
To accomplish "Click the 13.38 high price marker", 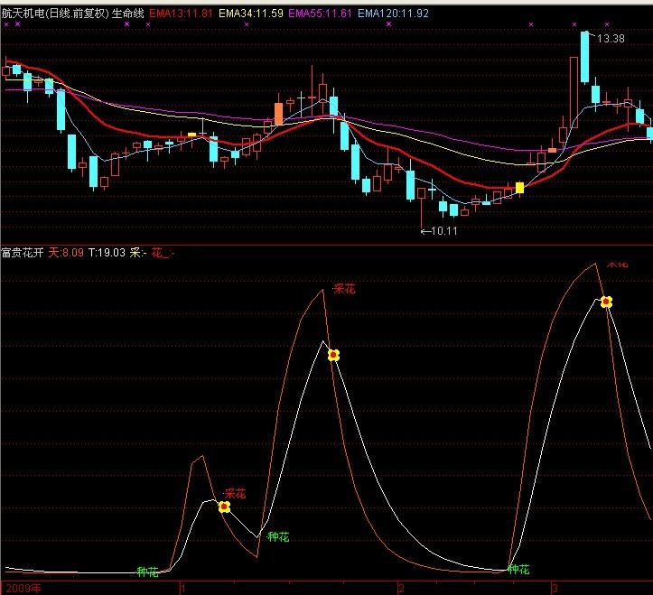I will (x=610, y=39).
